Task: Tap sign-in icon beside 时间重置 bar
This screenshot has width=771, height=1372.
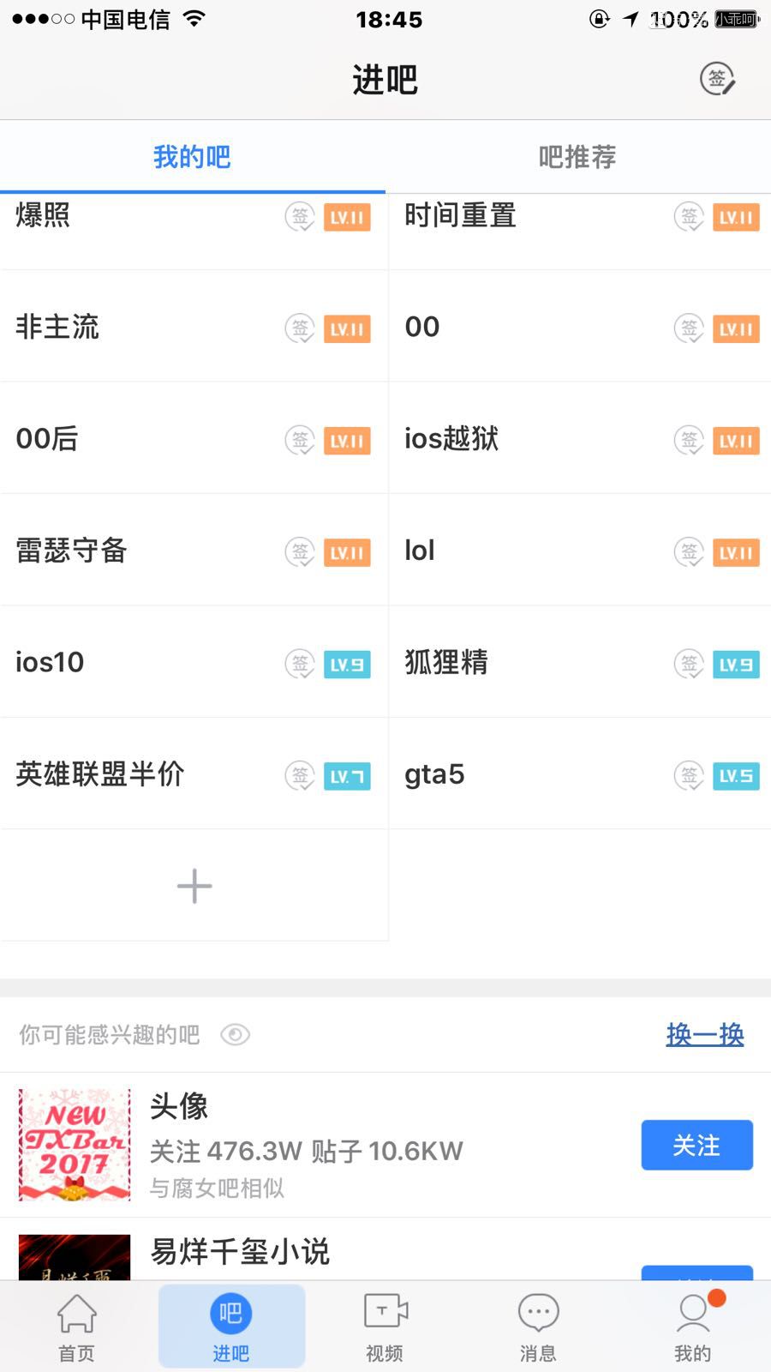Action: [689, 217]
